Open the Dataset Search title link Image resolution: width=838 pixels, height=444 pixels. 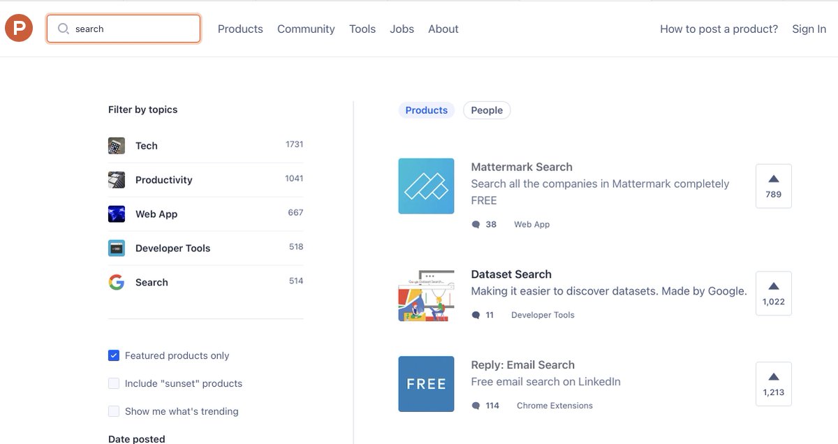click(x=511, y=274)
